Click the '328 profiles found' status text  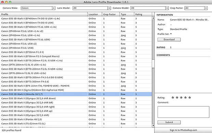12,130
